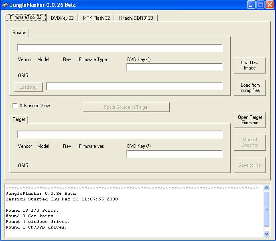Close the JungleFlasher window
The width and height of the screenshot is (276, 241).
point(270,5)
